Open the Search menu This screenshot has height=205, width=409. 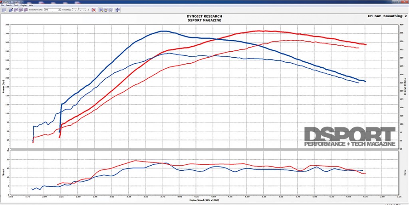tap(9, 6)
